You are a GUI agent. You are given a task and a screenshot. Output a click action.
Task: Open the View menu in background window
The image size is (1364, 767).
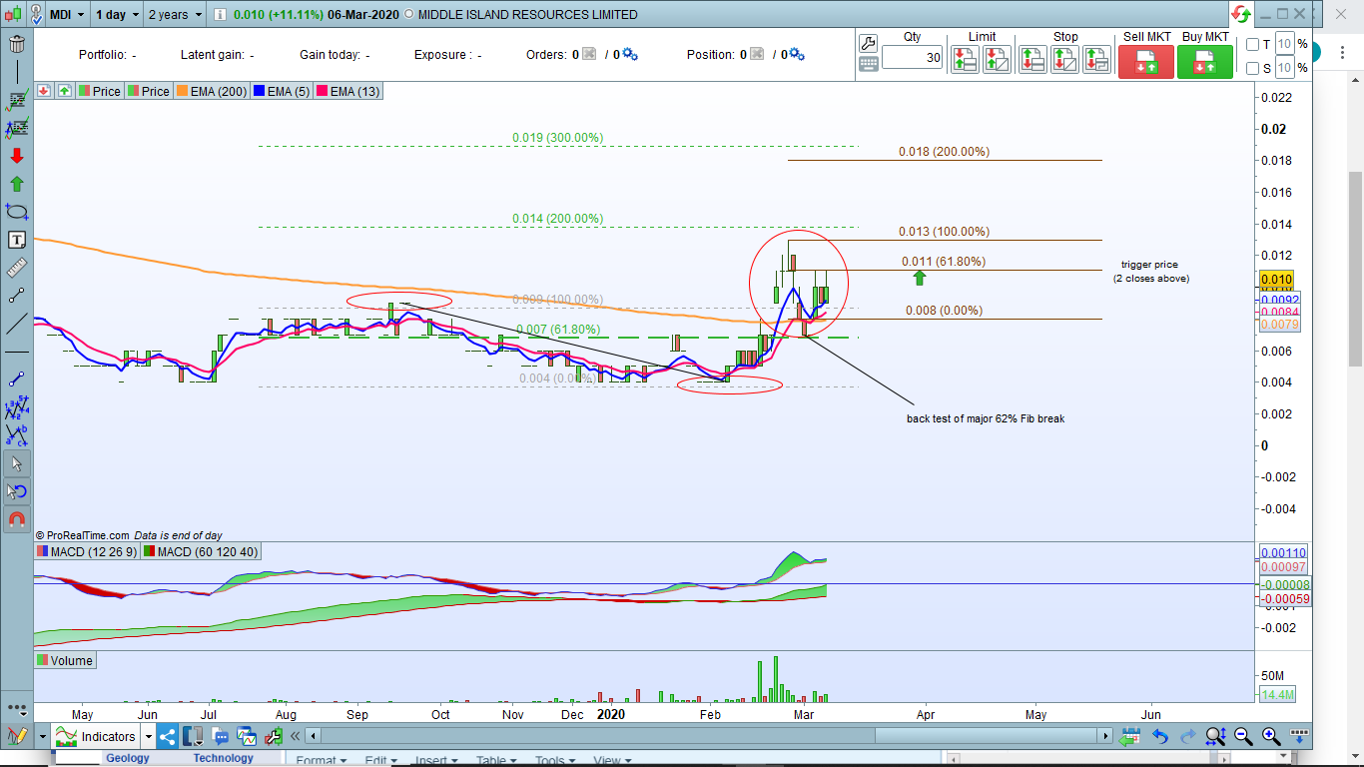point(611,760)
